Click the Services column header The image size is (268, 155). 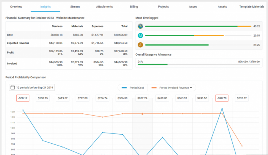tap(57, 26)
